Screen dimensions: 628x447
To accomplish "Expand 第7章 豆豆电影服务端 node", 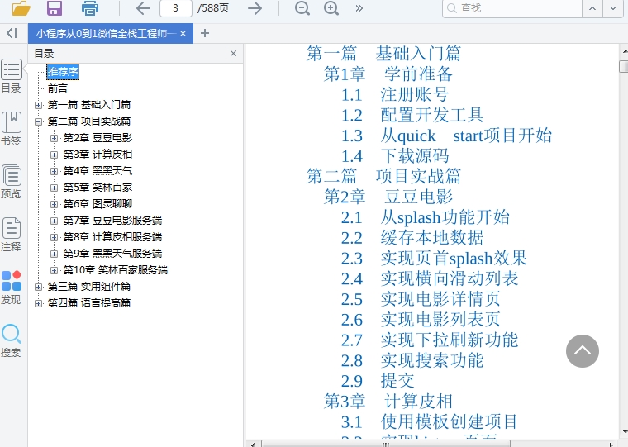I will pyautogui.click(x=54, y=221).
